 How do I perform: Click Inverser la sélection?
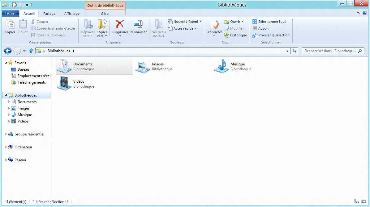271,35
